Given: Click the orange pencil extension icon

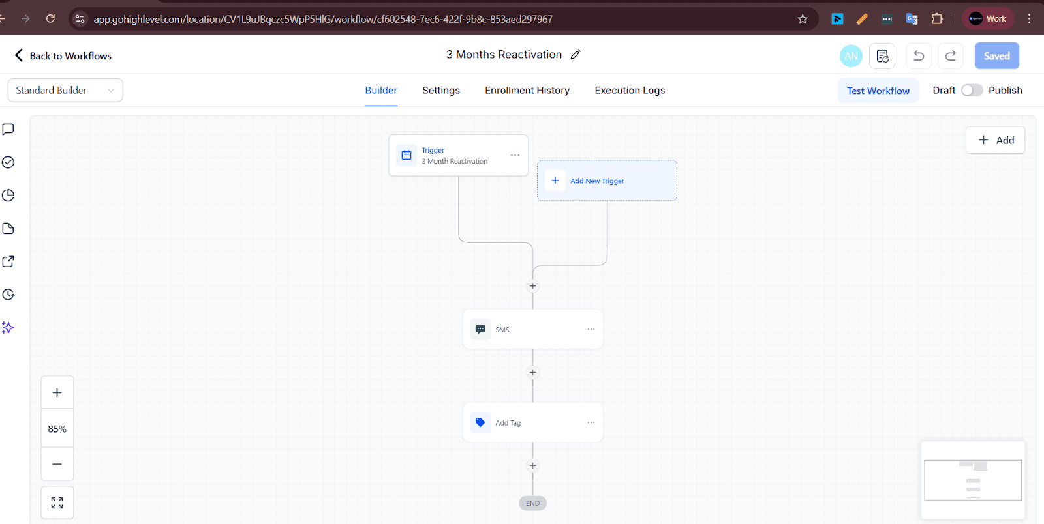Looking at the screenshot, I should pyautogui.click(x=862, y=19).
